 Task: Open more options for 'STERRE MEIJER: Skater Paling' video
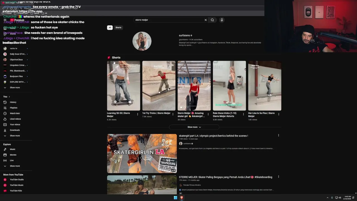click(x=278, y=177)
